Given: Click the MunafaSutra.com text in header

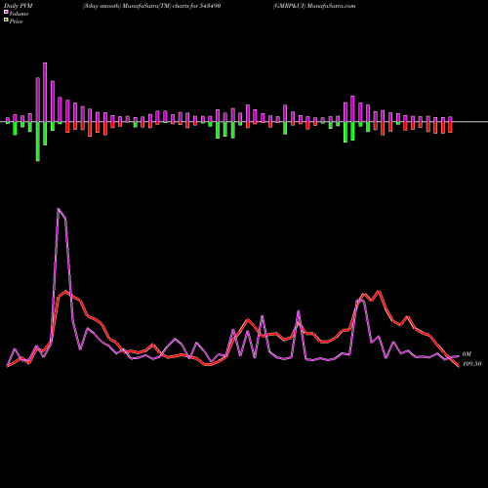Looking at the screenshot, I should tap(331, 6).
